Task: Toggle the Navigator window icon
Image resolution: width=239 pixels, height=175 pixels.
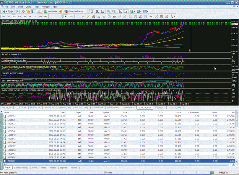Action: pyautogui.click(x=28, y=12)
